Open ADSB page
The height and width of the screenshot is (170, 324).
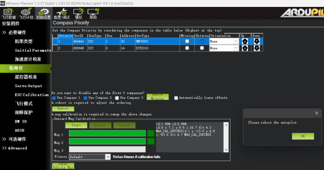[x=19, y=130]
